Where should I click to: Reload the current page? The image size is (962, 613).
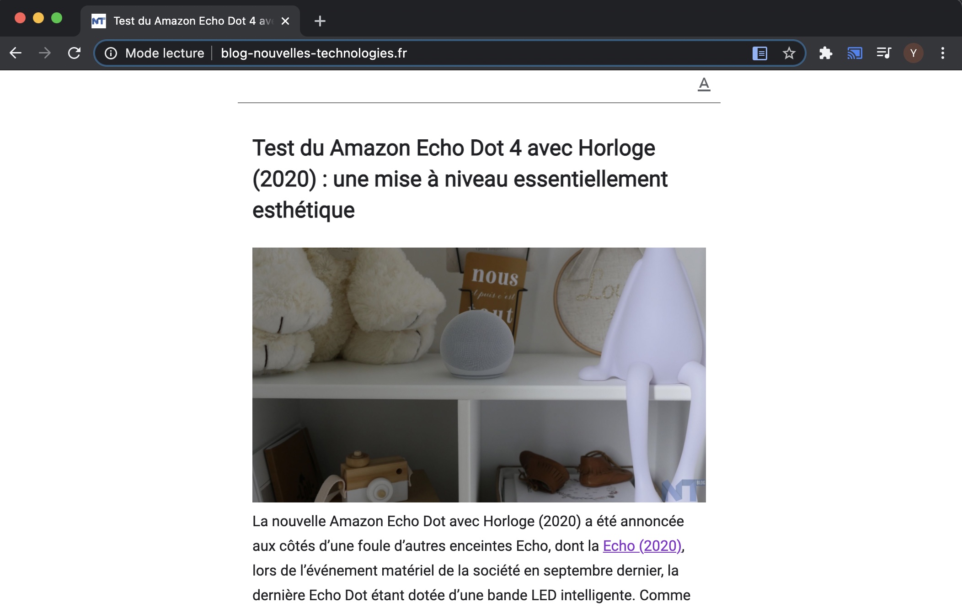point(74,53)
